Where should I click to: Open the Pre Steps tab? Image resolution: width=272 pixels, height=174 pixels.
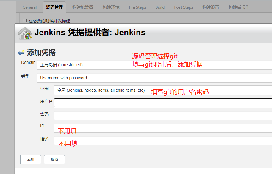click(137, 7)
